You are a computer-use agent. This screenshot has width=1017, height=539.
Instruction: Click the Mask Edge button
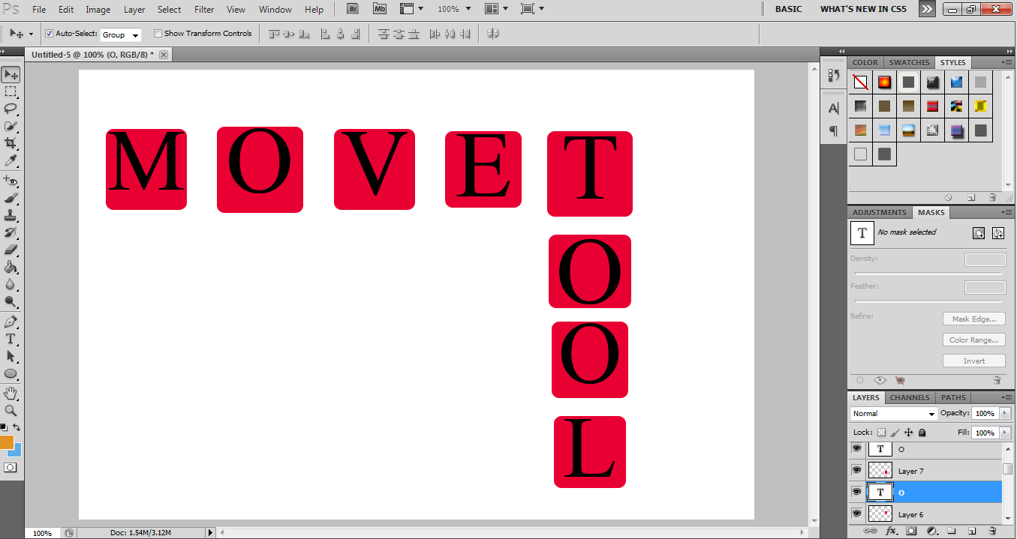(973, 318)
